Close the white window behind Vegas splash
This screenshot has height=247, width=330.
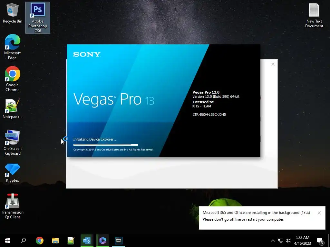point(273,64)
